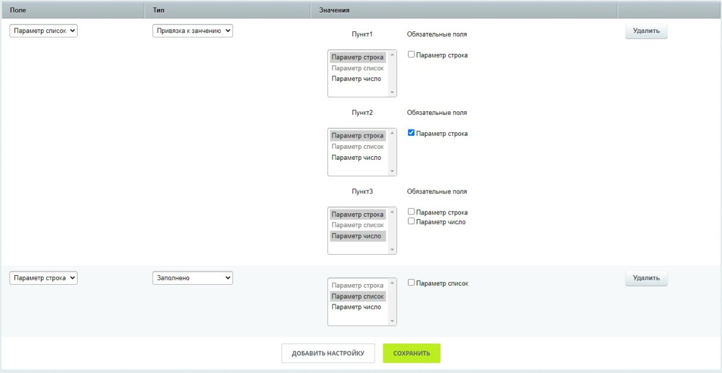Image resolution: width=722 pixels, height=373 pixels.
Task: Open the 'Заполнено' type dropdown
Action: 193,278
